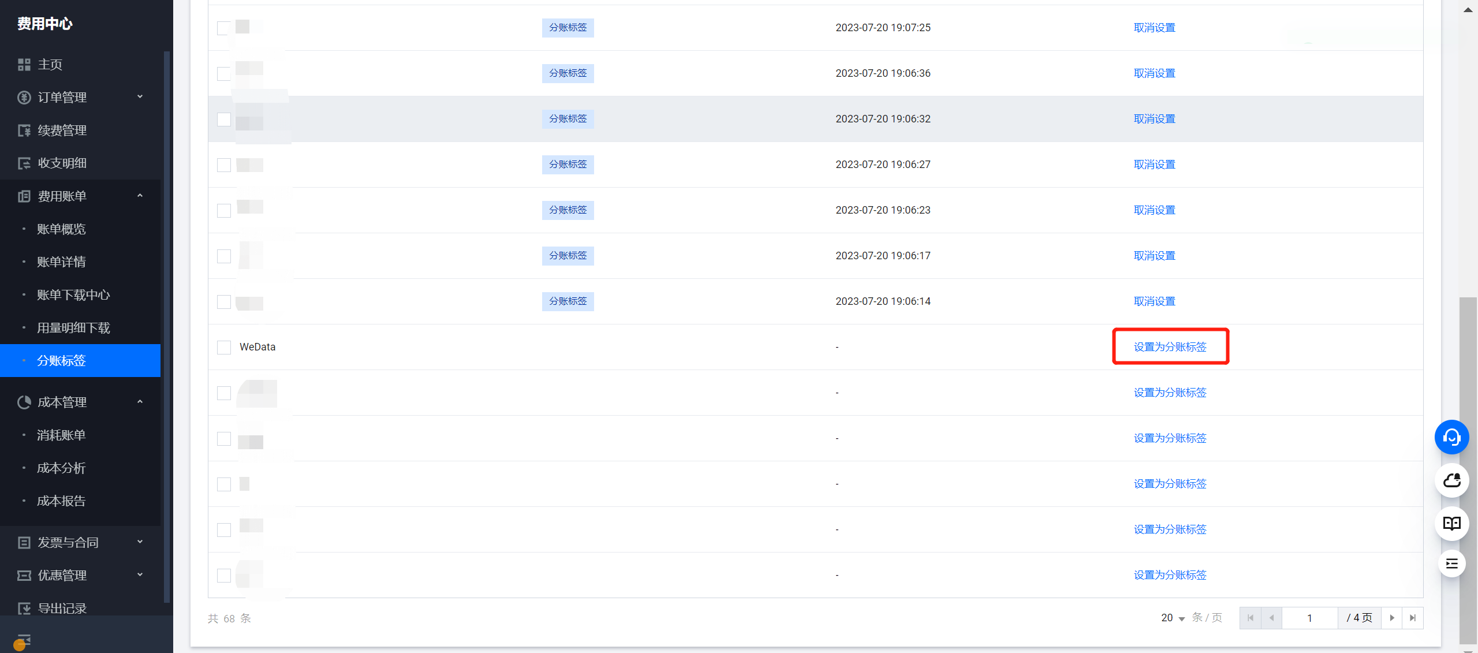Image resolution: width=1478 pixels, height=653 pixels.
Task: Navigate to 成本分析 menu item
Action: point(61,468)
